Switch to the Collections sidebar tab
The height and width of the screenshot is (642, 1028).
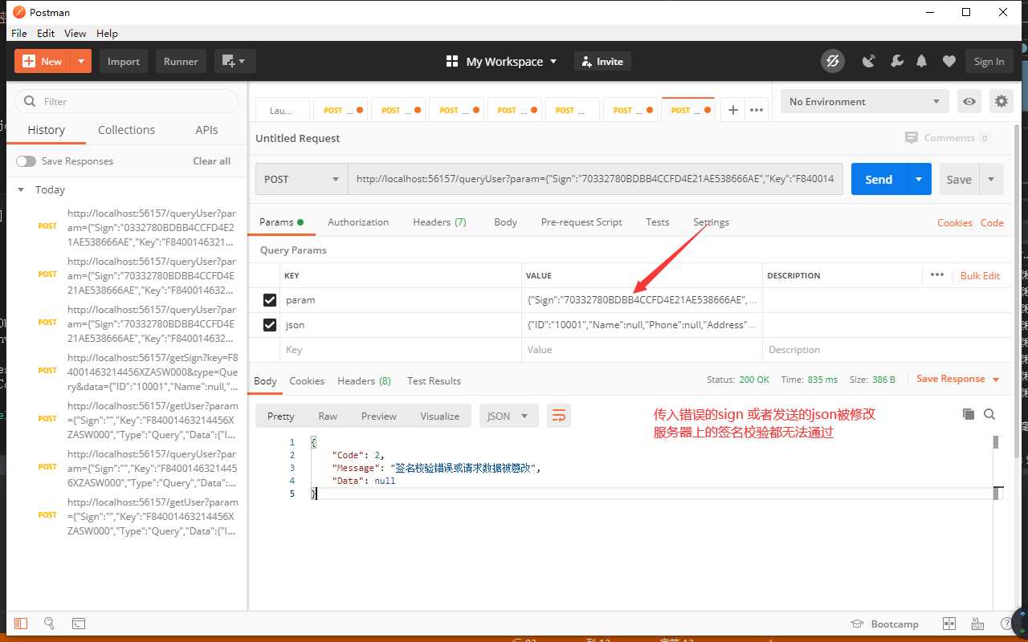(126, 130)
